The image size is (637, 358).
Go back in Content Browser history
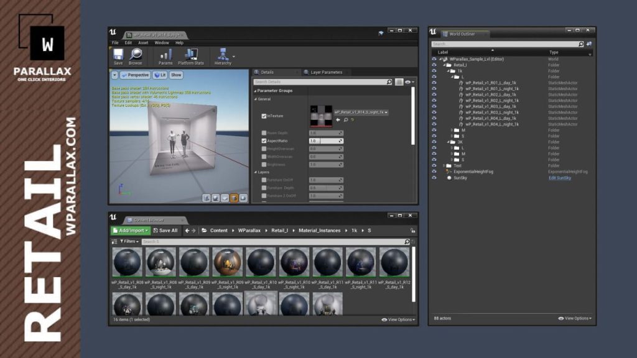point(187,231)
